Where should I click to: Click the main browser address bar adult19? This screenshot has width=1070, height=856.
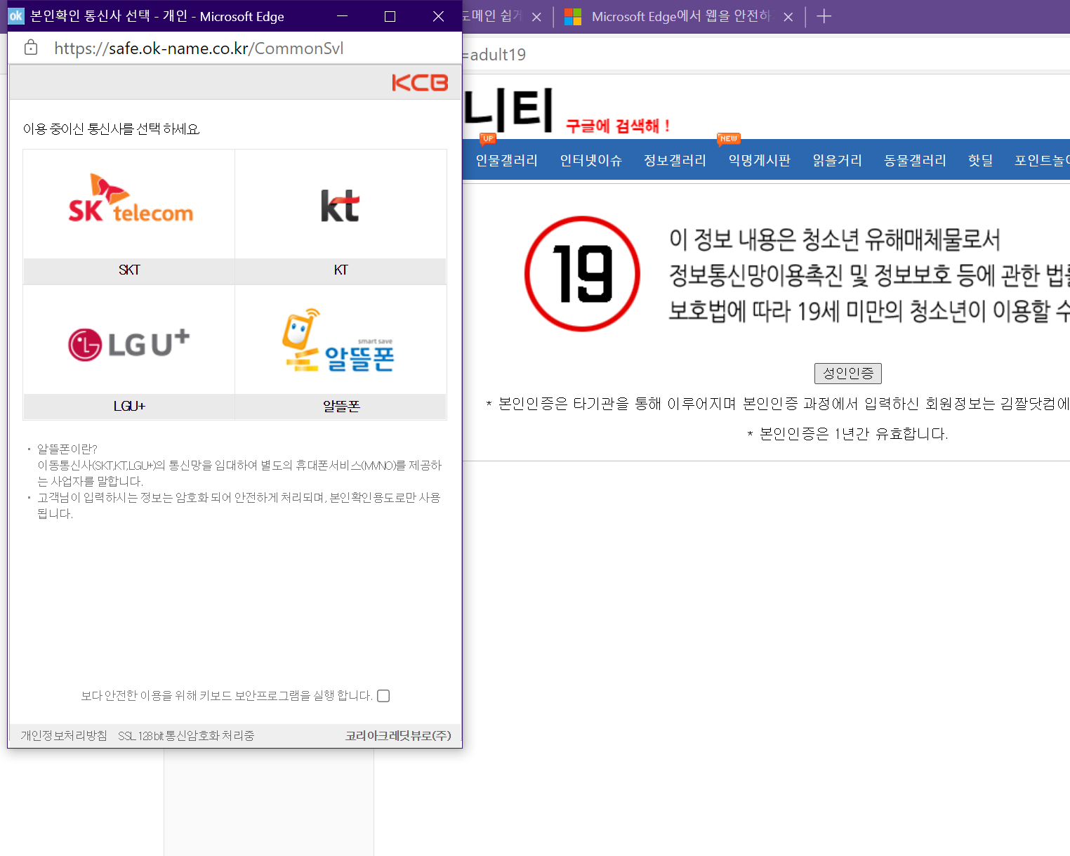[765, 55]
